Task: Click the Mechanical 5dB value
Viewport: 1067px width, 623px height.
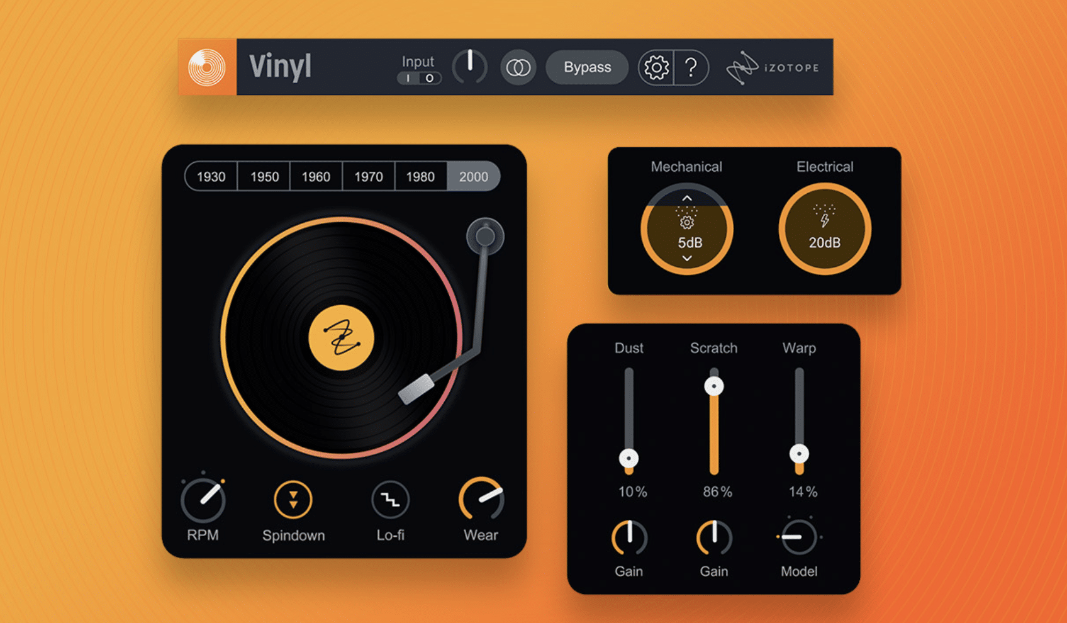Action: pyautogui.click(x=690, y=243)
